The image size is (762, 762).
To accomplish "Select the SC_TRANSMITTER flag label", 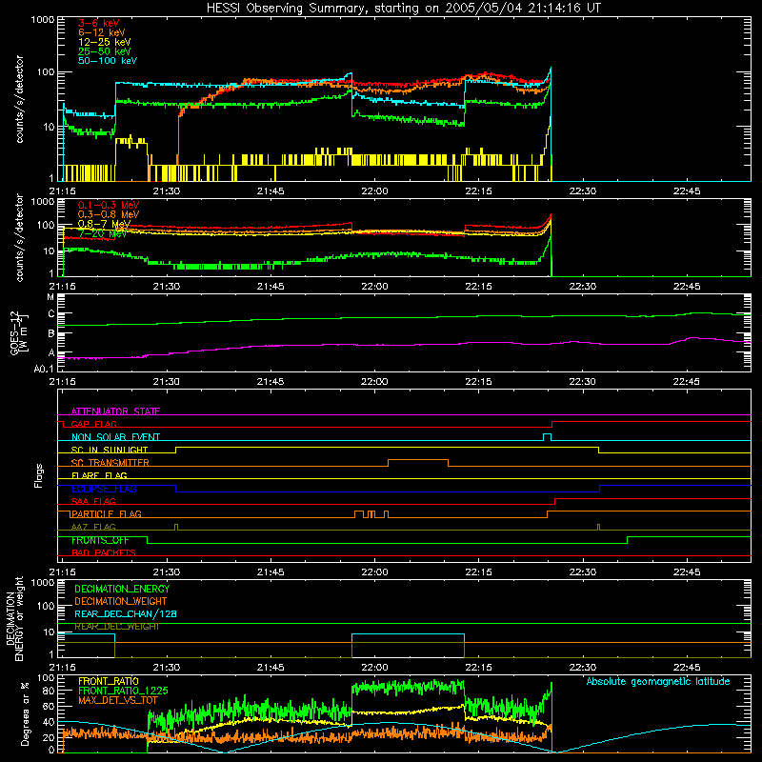I will 110,463.
